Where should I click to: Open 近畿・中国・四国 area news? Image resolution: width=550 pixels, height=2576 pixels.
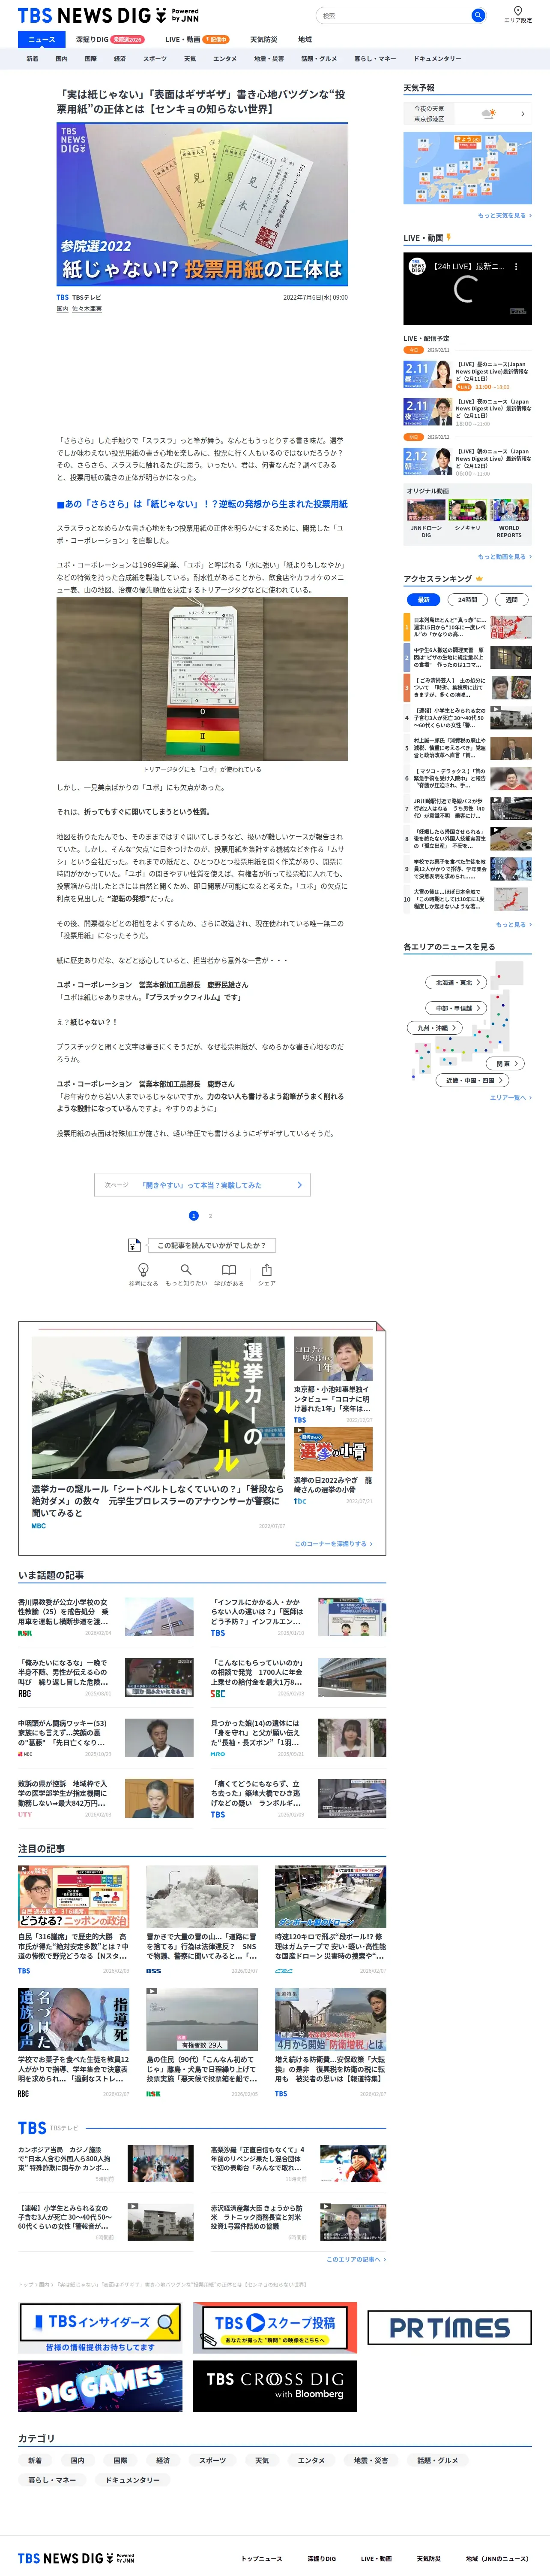[472, 1080]
